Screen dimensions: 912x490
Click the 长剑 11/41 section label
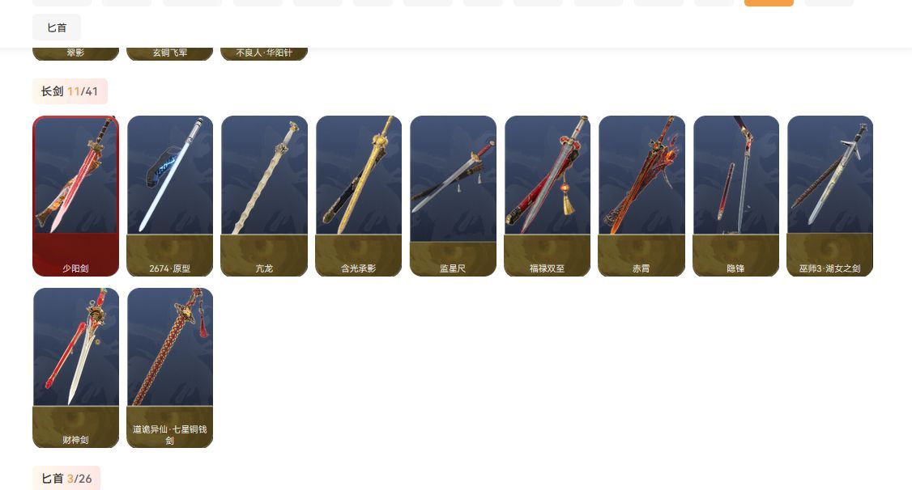70,91
